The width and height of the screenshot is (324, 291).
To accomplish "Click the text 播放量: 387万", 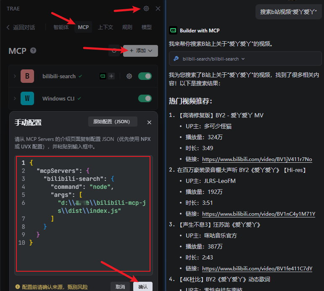I will [204, 246].
